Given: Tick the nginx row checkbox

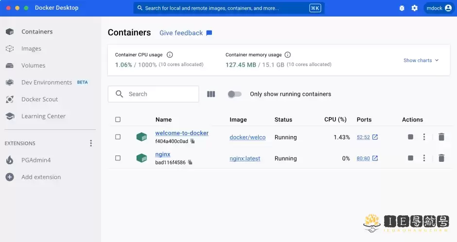Looking at the screenshot, I should [x=118, y=158].
